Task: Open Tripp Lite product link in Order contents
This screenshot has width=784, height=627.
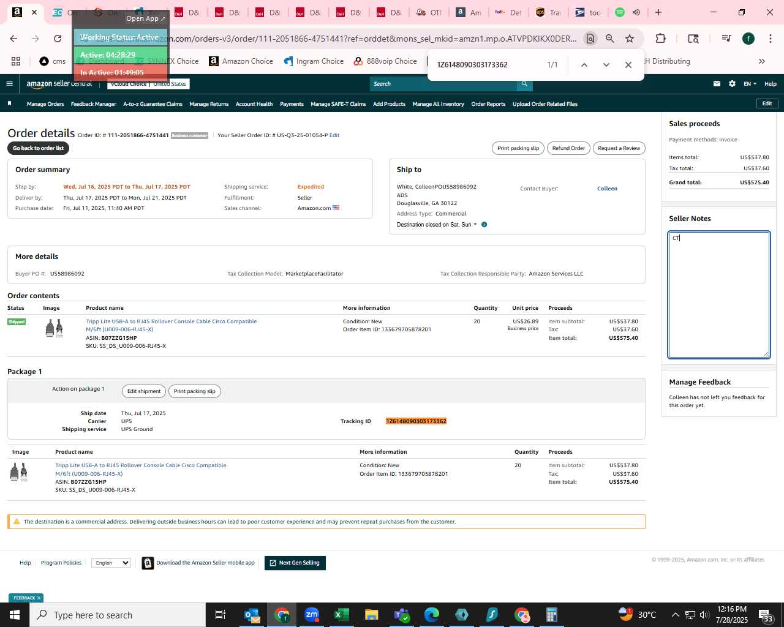Action: [x=171, y=325]
